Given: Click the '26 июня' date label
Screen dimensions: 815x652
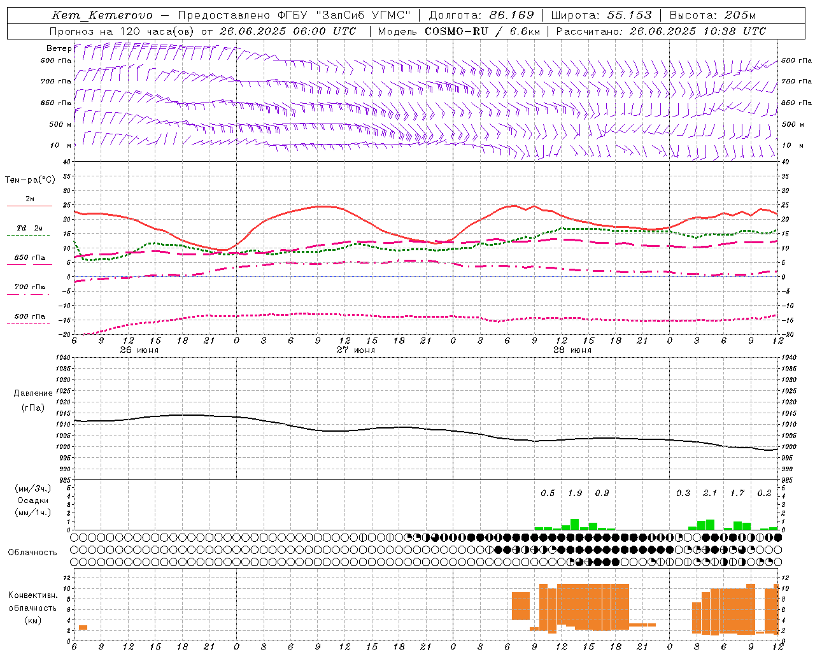Looking at the screenshot, I should tap(139, 350).
